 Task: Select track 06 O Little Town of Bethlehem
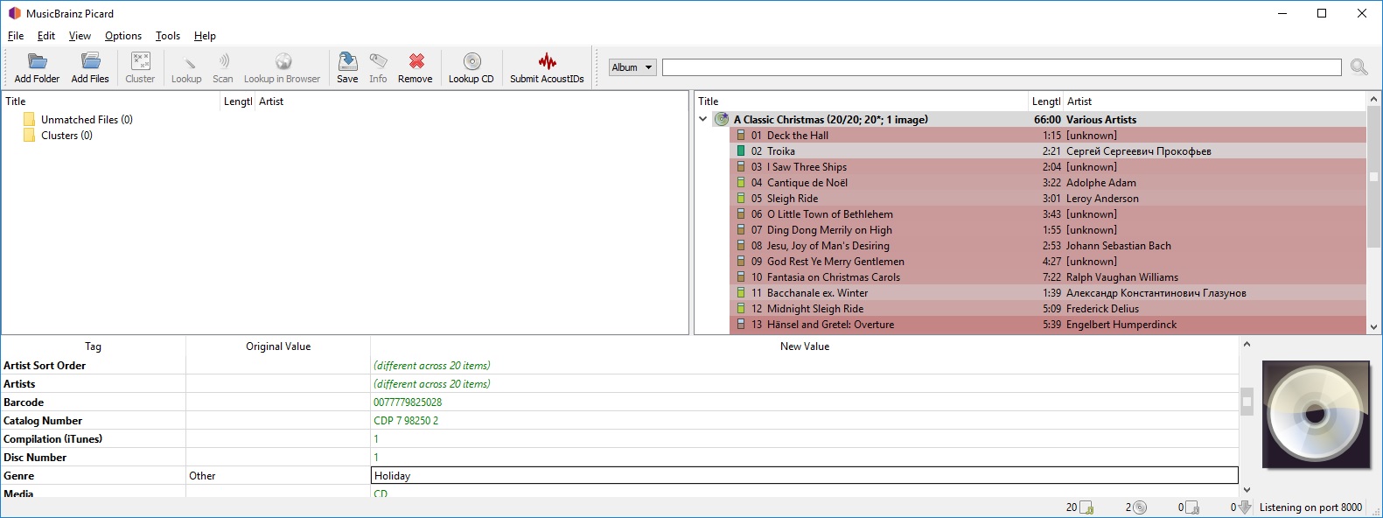coord(1048,213)
